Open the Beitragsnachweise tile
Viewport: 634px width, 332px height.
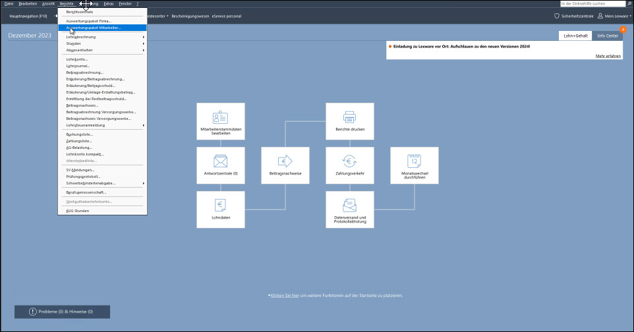(285, 165)
